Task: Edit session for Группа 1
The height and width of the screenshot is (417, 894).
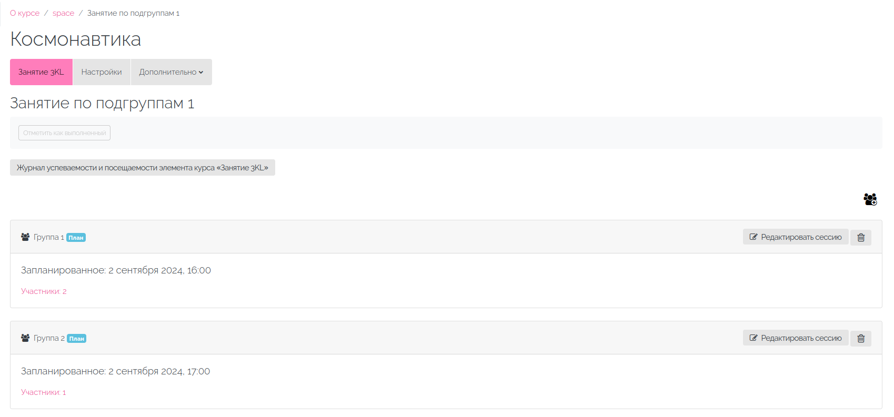Action: pos(796,237)
